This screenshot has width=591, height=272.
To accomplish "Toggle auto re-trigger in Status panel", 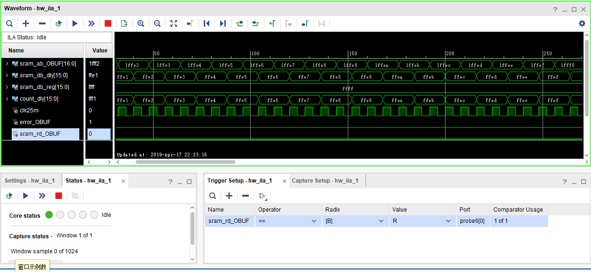I will [x=9, y=196].
